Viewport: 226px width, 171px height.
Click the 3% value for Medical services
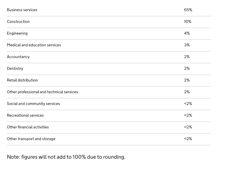pos(187,45)
